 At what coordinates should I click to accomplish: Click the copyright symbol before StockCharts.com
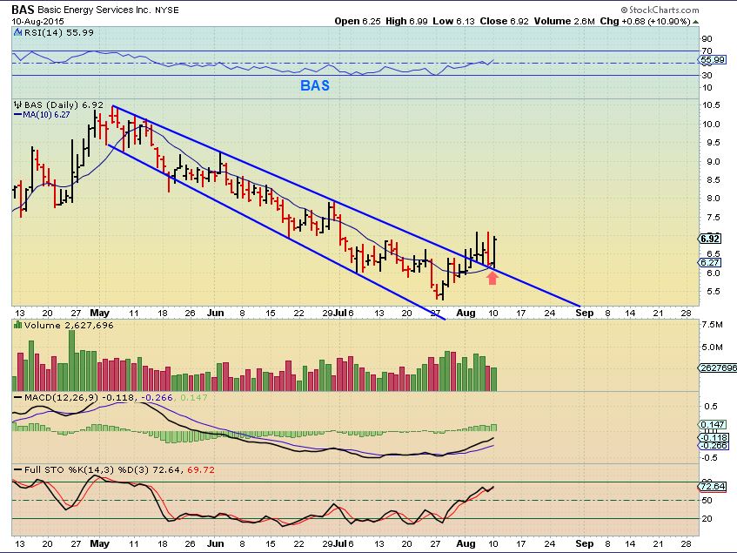[624, 10]
